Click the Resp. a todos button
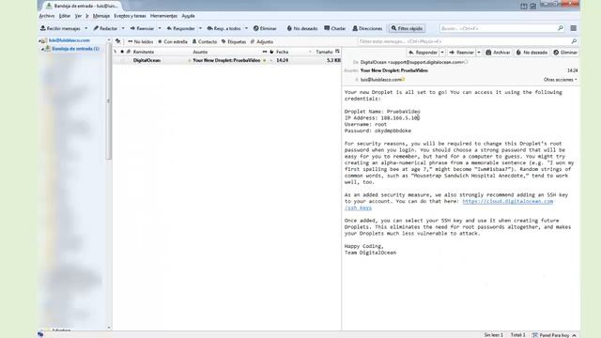This screenshot has height=338, width=601. [x=223, y=28]
